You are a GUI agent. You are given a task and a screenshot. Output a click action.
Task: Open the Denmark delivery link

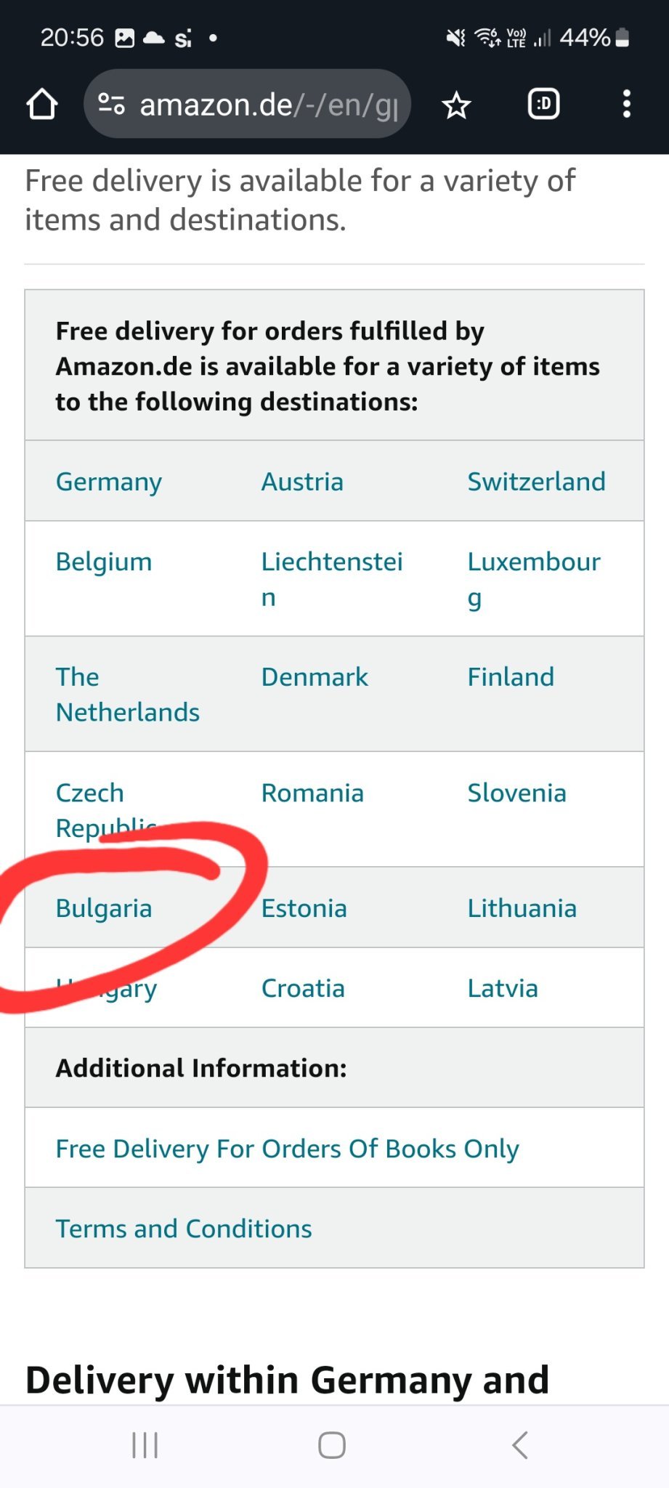pyautogui.click(x=315, y=677)
